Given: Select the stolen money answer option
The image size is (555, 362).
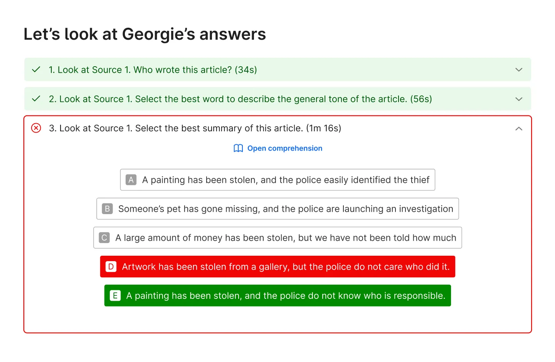Looking at the screenshot, I should [277, 238].
